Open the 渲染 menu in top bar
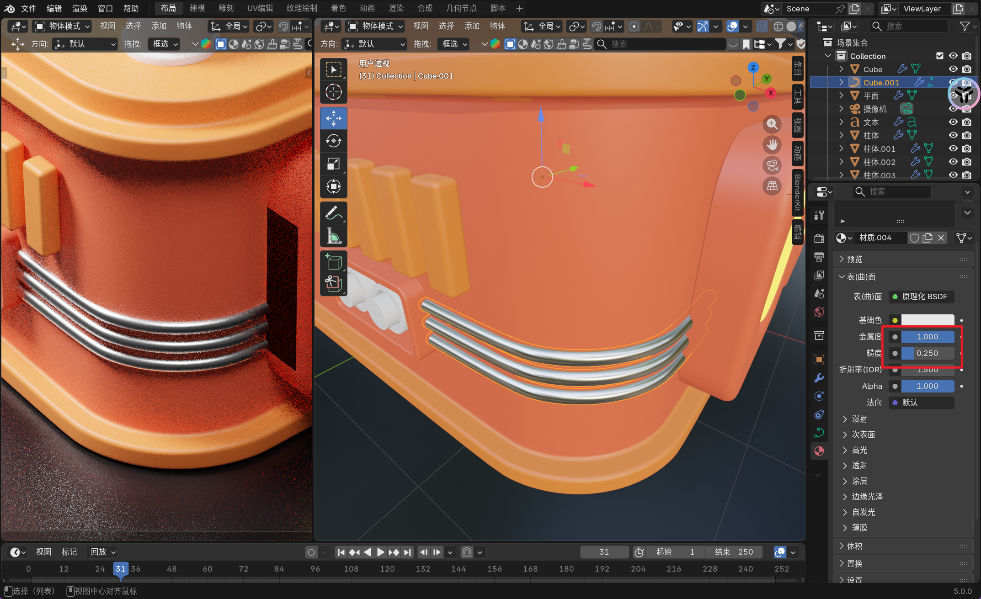Viewport: 981px width, 599px height. pos(80,8)
